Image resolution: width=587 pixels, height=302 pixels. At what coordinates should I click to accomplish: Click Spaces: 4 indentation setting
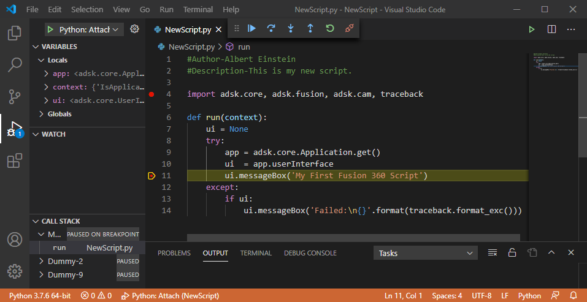447,296
